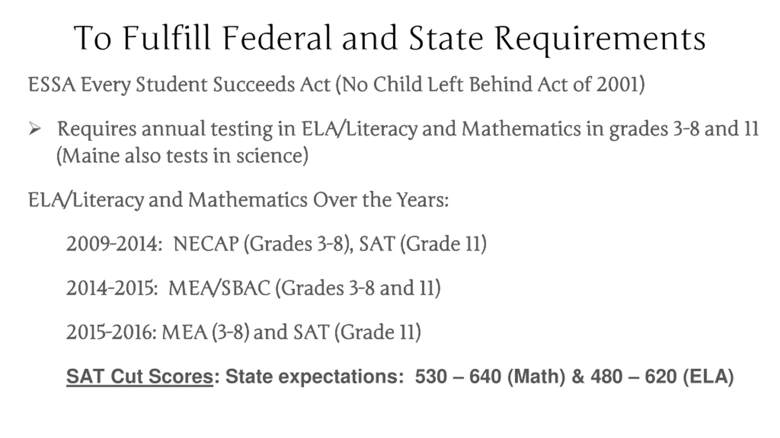This screenshot has height=438, width=780.
Task: Click '(Maine also tests in science)' text
Action: click(183, 156)
